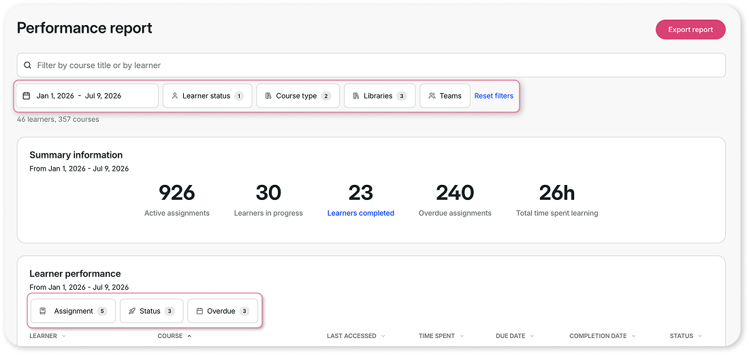Click the library icon in the Libraries filter
This screenshot has width=749, height=355.
pyautogui.click(x=356, y=96)
